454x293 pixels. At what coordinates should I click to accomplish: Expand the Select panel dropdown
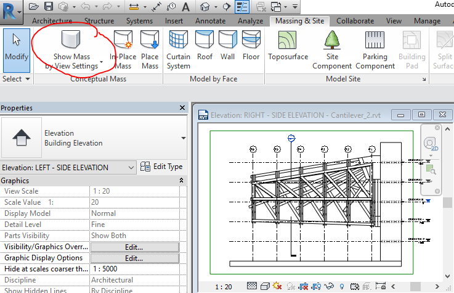(x=28, y=79)
